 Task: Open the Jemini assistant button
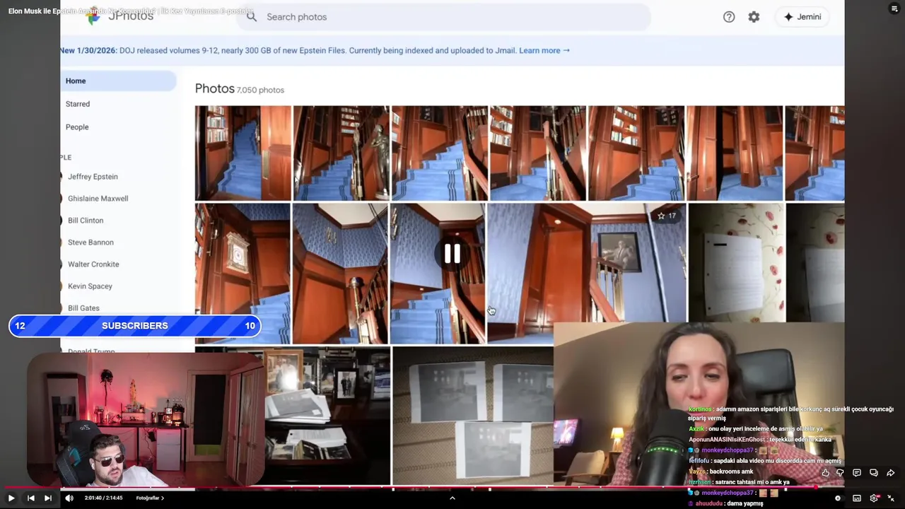(803, 17)
